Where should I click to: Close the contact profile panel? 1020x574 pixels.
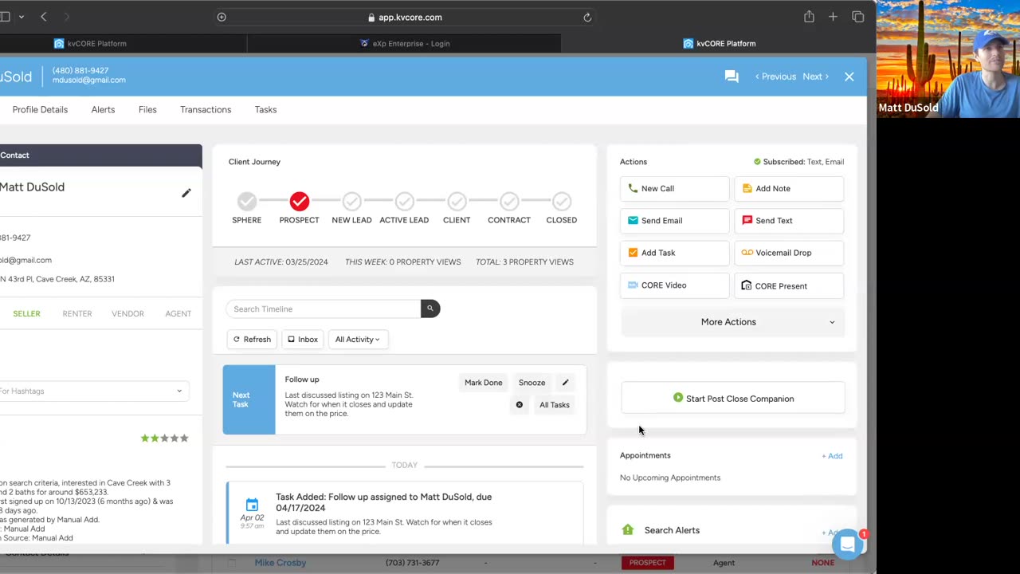849,77
